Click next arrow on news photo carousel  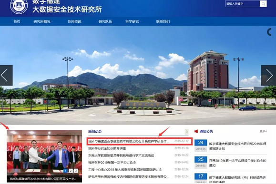79,155
